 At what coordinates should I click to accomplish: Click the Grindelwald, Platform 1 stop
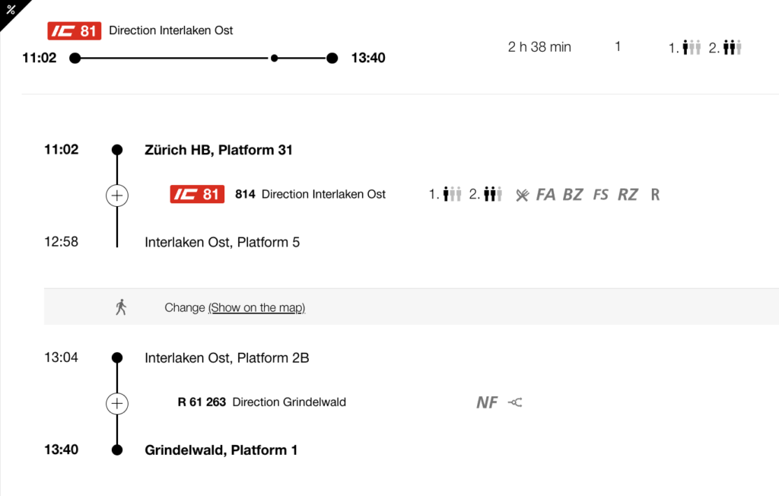[221, 450]
